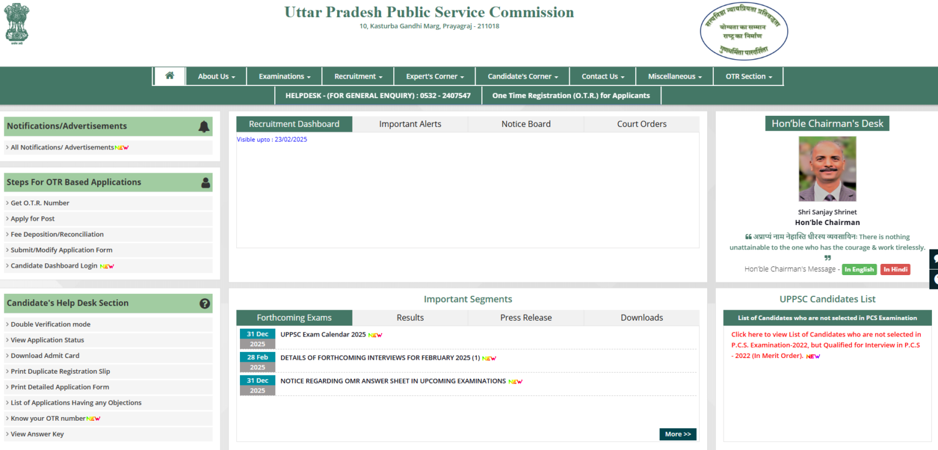
Task: Select the Forthcoming Exams tab
Action: [x=294, y=318]
